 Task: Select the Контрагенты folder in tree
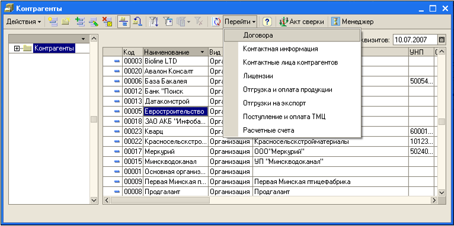pyautogui.click(x=54, y=49)
